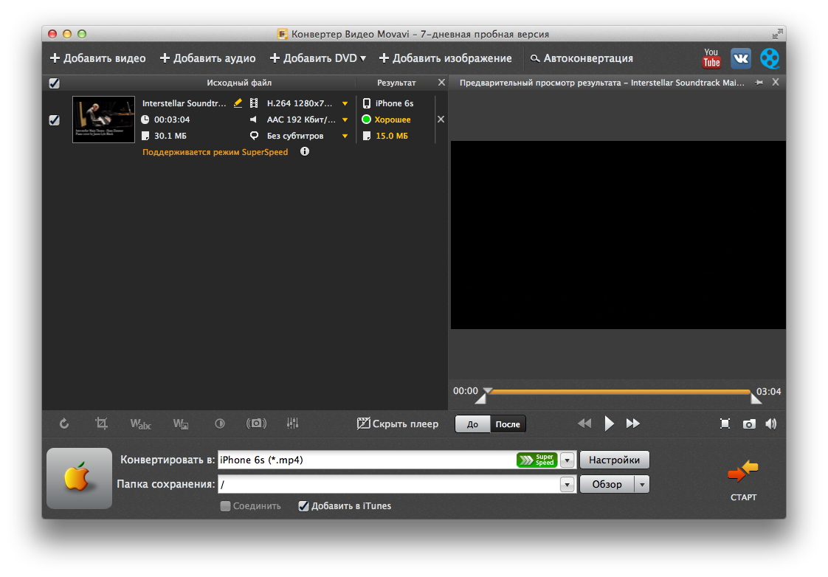This screenshot has height=577, width=828.
Task: Open the save folder dropdown arrow
Action: pos(567,484)
